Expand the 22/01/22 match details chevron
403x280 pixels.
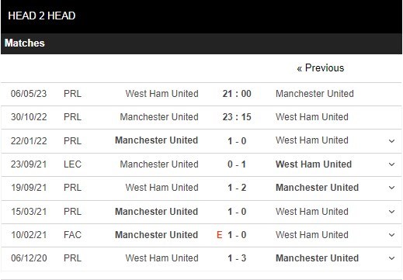coord(391,141)
